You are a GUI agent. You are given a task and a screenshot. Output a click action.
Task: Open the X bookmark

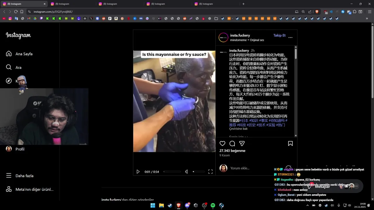pos(91,18)
